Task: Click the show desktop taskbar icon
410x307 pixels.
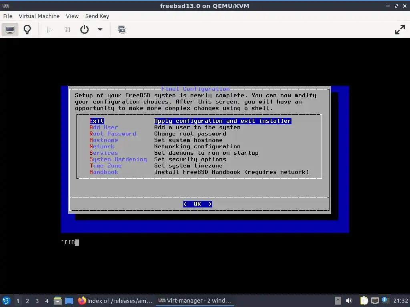Action: [69, 301]
